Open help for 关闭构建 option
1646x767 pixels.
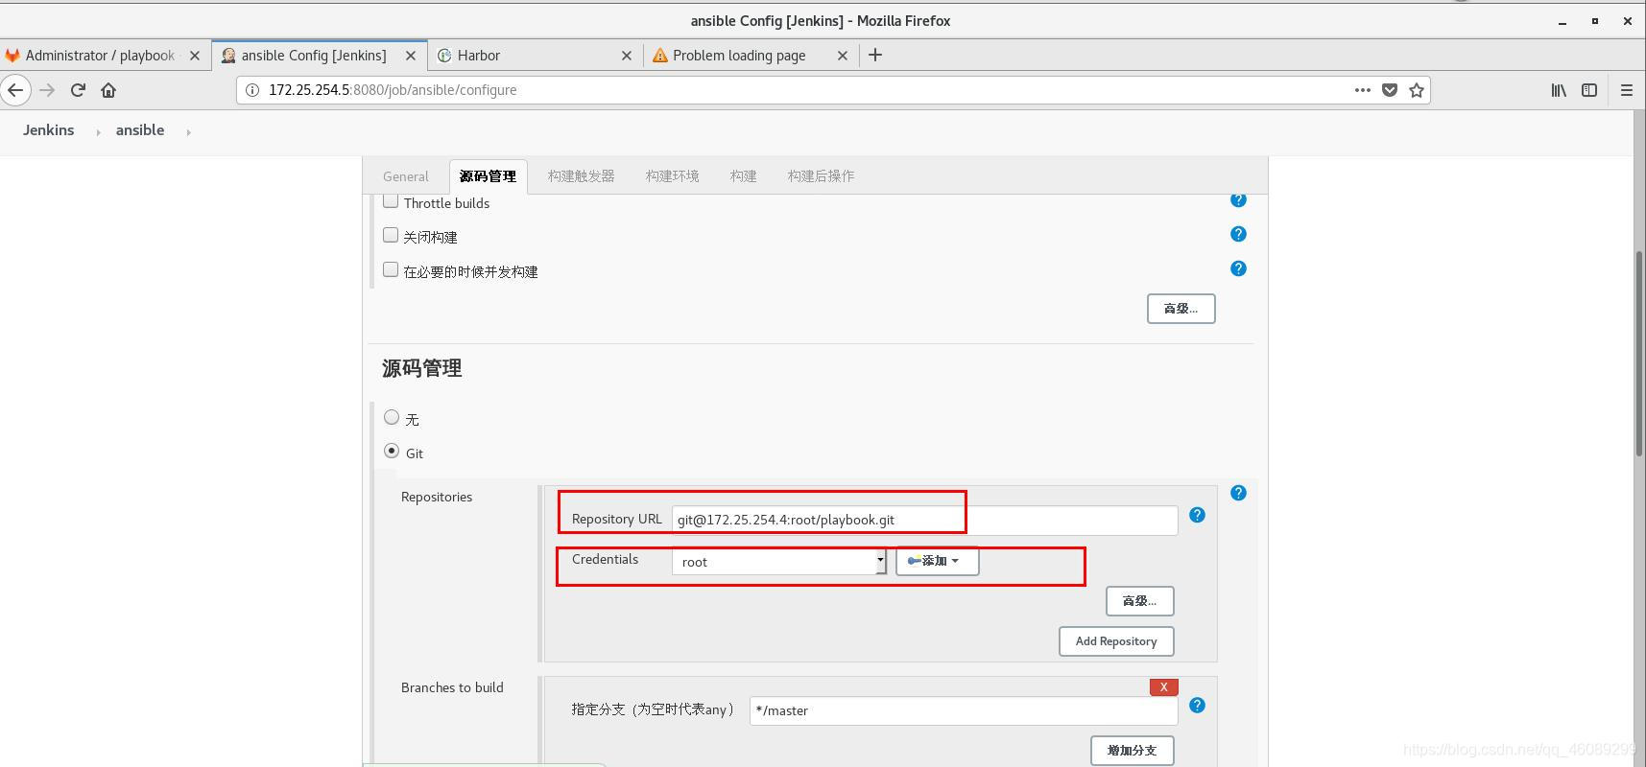(1238, 234)
